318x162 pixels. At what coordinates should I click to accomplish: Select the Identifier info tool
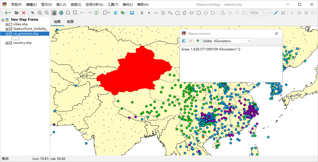96,13
